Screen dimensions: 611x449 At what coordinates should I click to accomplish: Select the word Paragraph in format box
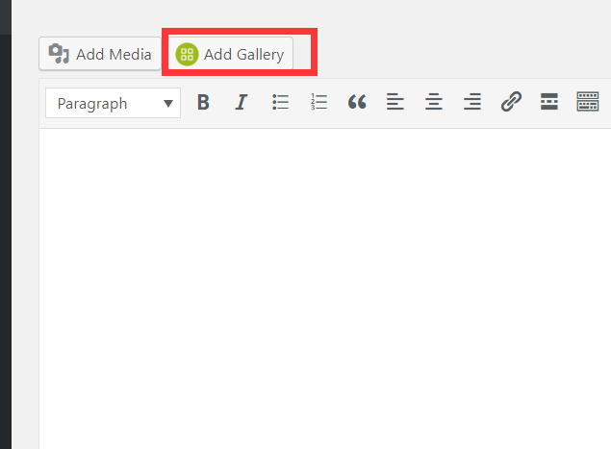coord(92,103)
